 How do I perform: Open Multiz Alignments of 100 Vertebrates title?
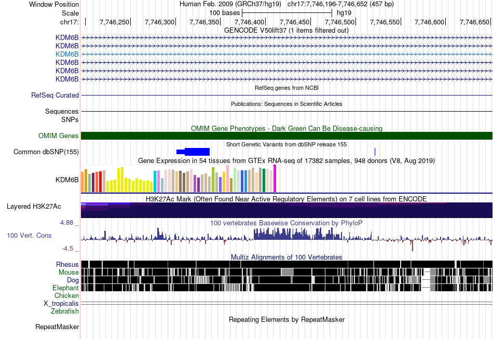tap(286, 257)
